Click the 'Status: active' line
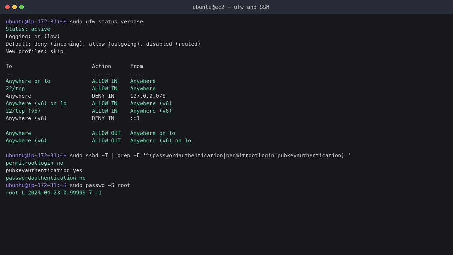This screenshot has width=453, height=255. click(28, 29)
